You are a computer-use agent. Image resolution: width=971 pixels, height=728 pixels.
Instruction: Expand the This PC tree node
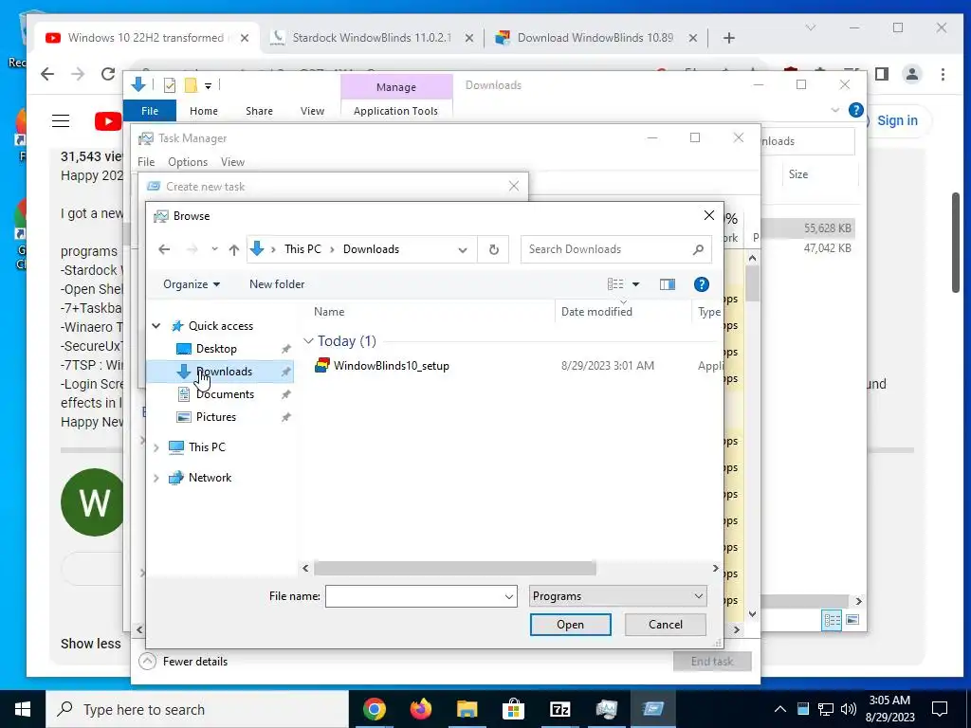tap(156, 447)
